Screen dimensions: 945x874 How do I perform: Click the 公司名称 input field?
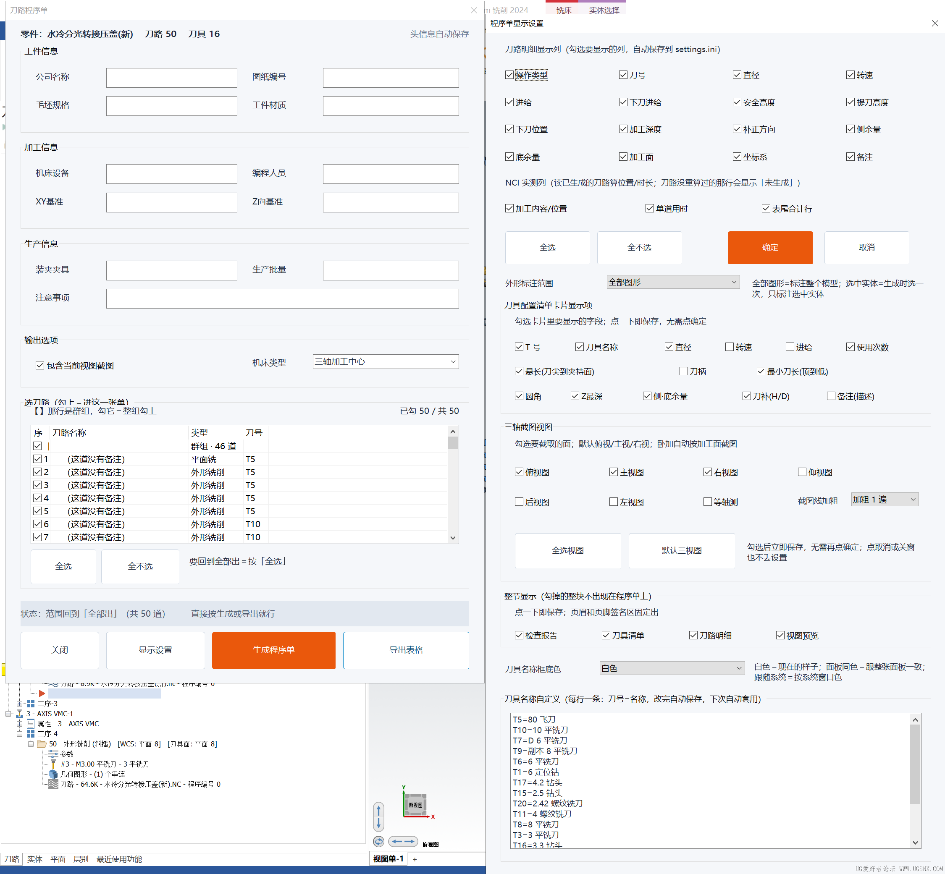[171, 78]
